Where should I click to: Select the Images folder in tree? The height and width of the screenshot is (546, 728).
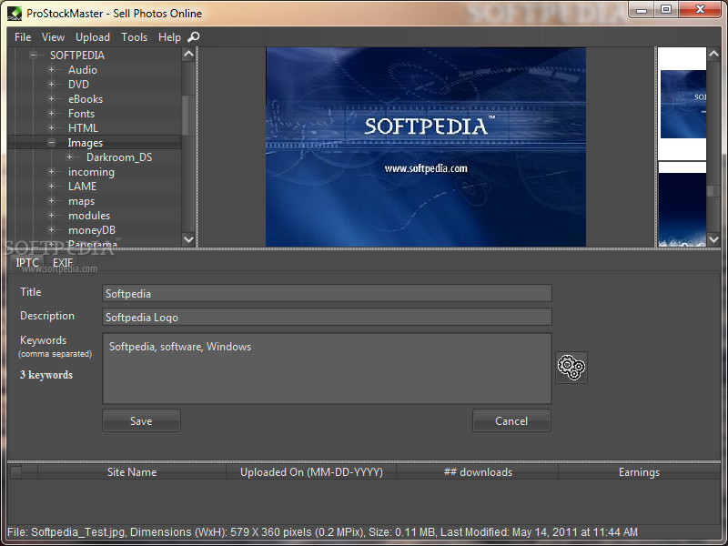(x=86, y=143)
